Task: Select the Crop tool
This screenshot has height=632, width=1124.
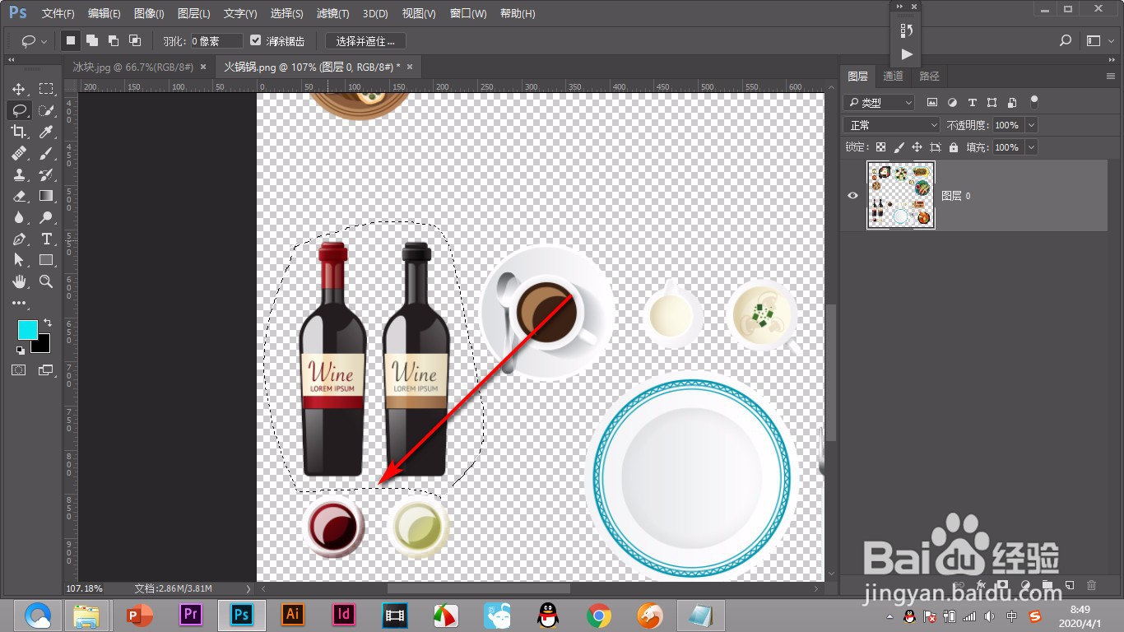Action: tap(19, 132)
